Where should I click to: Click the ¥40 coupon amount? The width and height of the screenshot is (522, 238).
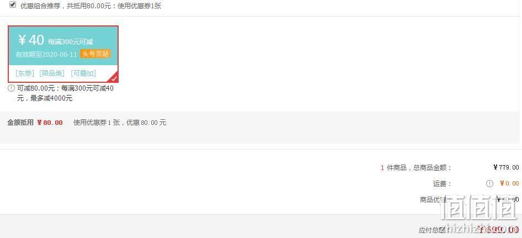(31, 40)
